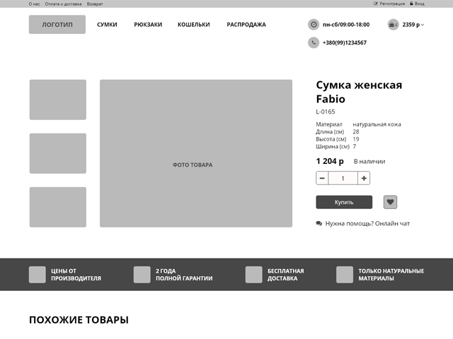The height and width of the screenshot is (339, 453).
Task: Click the registration pencil icon
Action: (376, 4)
